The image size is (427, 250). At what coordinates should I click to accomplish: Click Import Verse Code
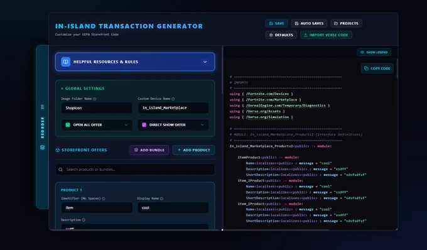326,35
